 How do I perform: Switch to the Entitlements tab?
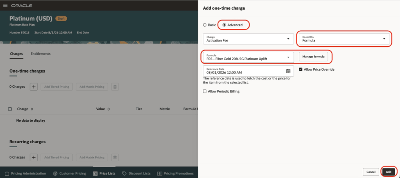pos(40,54)
